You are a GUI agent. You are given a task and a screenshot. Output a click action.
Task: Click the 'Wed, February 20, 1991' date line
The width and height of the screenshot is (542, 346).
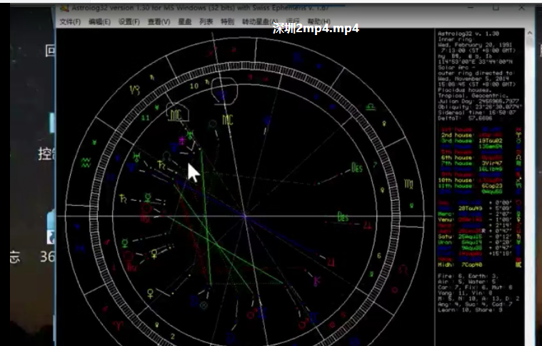(x=475, y=45)
